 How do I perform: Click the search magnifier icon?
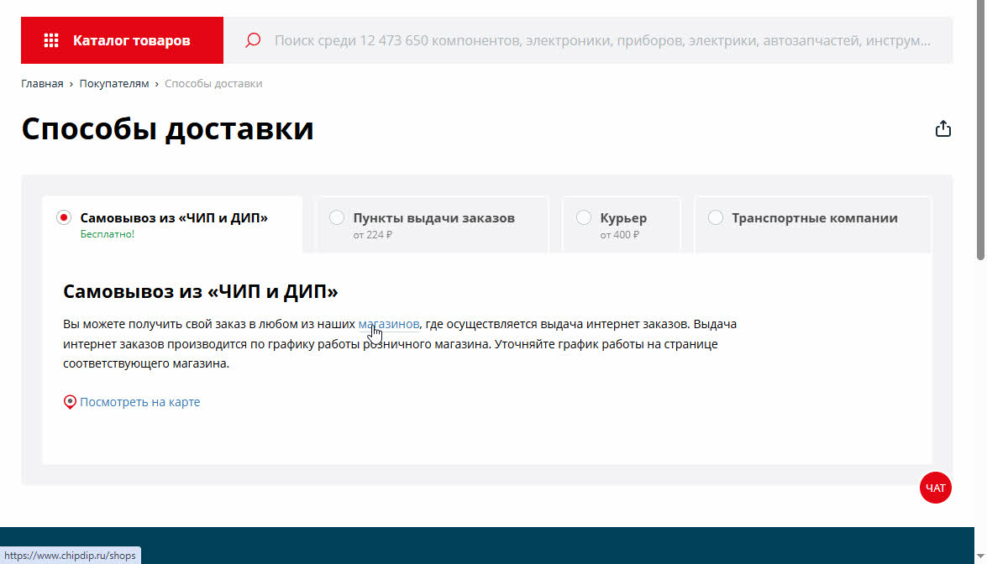pos(253,40)
